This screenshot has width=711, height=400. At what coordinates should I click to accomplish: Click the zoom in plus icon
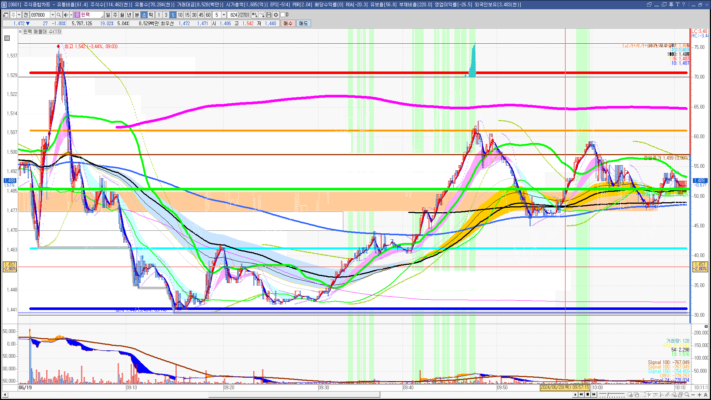point(700,395)
